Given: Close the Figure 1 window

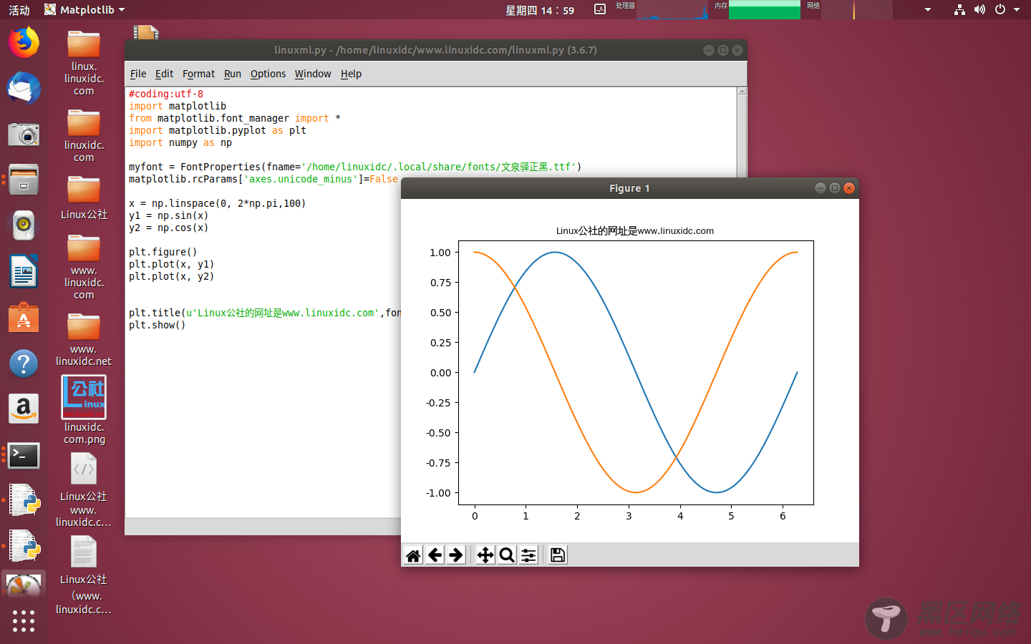Looking at the screenshot, I should click(x=849, y=188).
